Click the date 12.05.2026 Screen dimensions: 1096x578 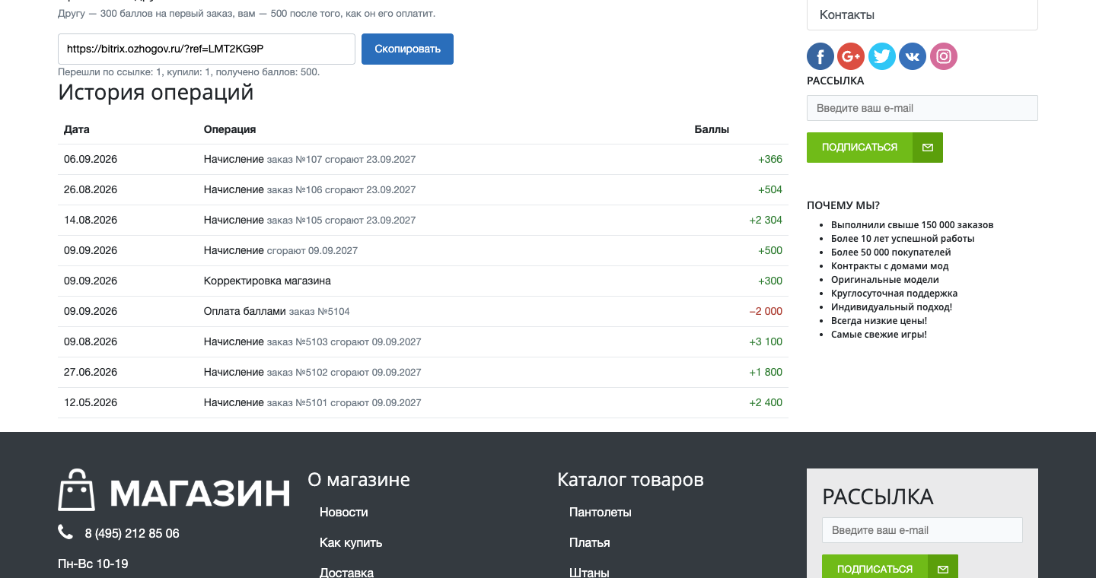[x=91, y=402]
